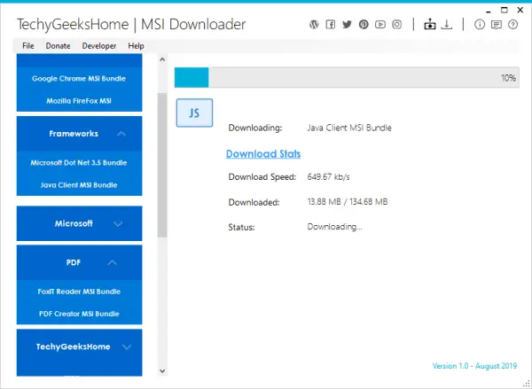
Task: Open the Instagram icon in header
Action: [x=397, y=25]
